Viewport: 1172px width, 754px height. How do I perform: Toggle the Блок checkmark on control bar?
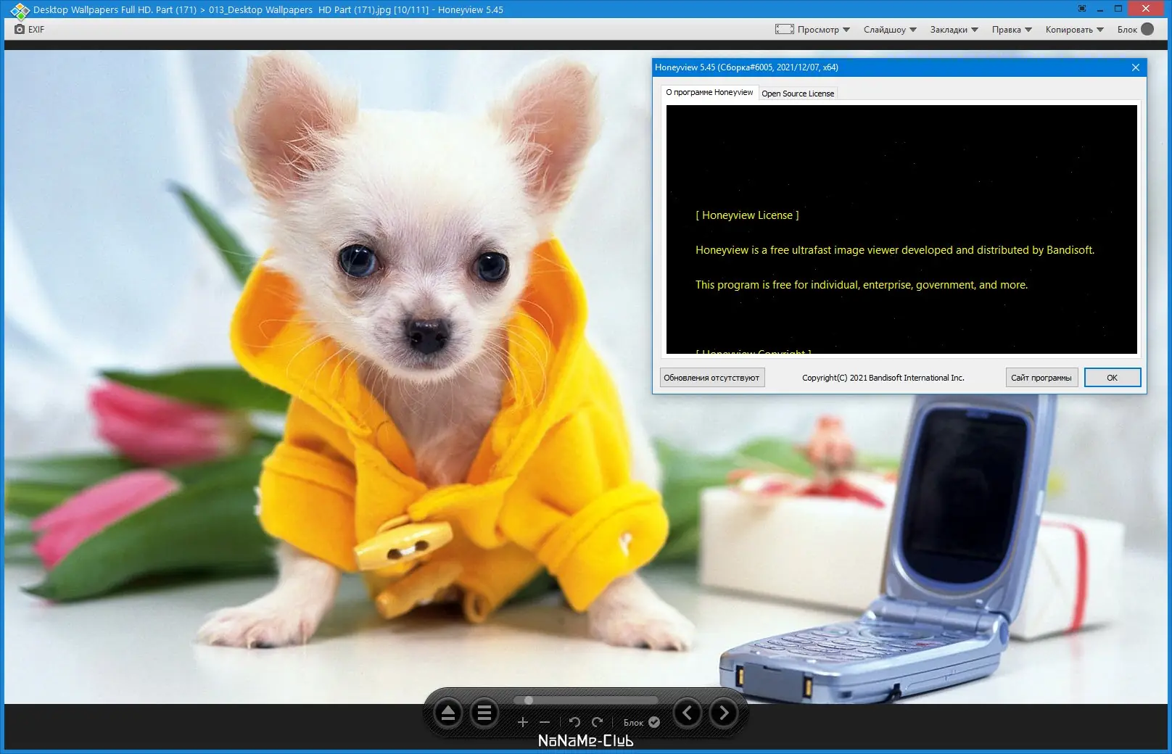[654, 722]
